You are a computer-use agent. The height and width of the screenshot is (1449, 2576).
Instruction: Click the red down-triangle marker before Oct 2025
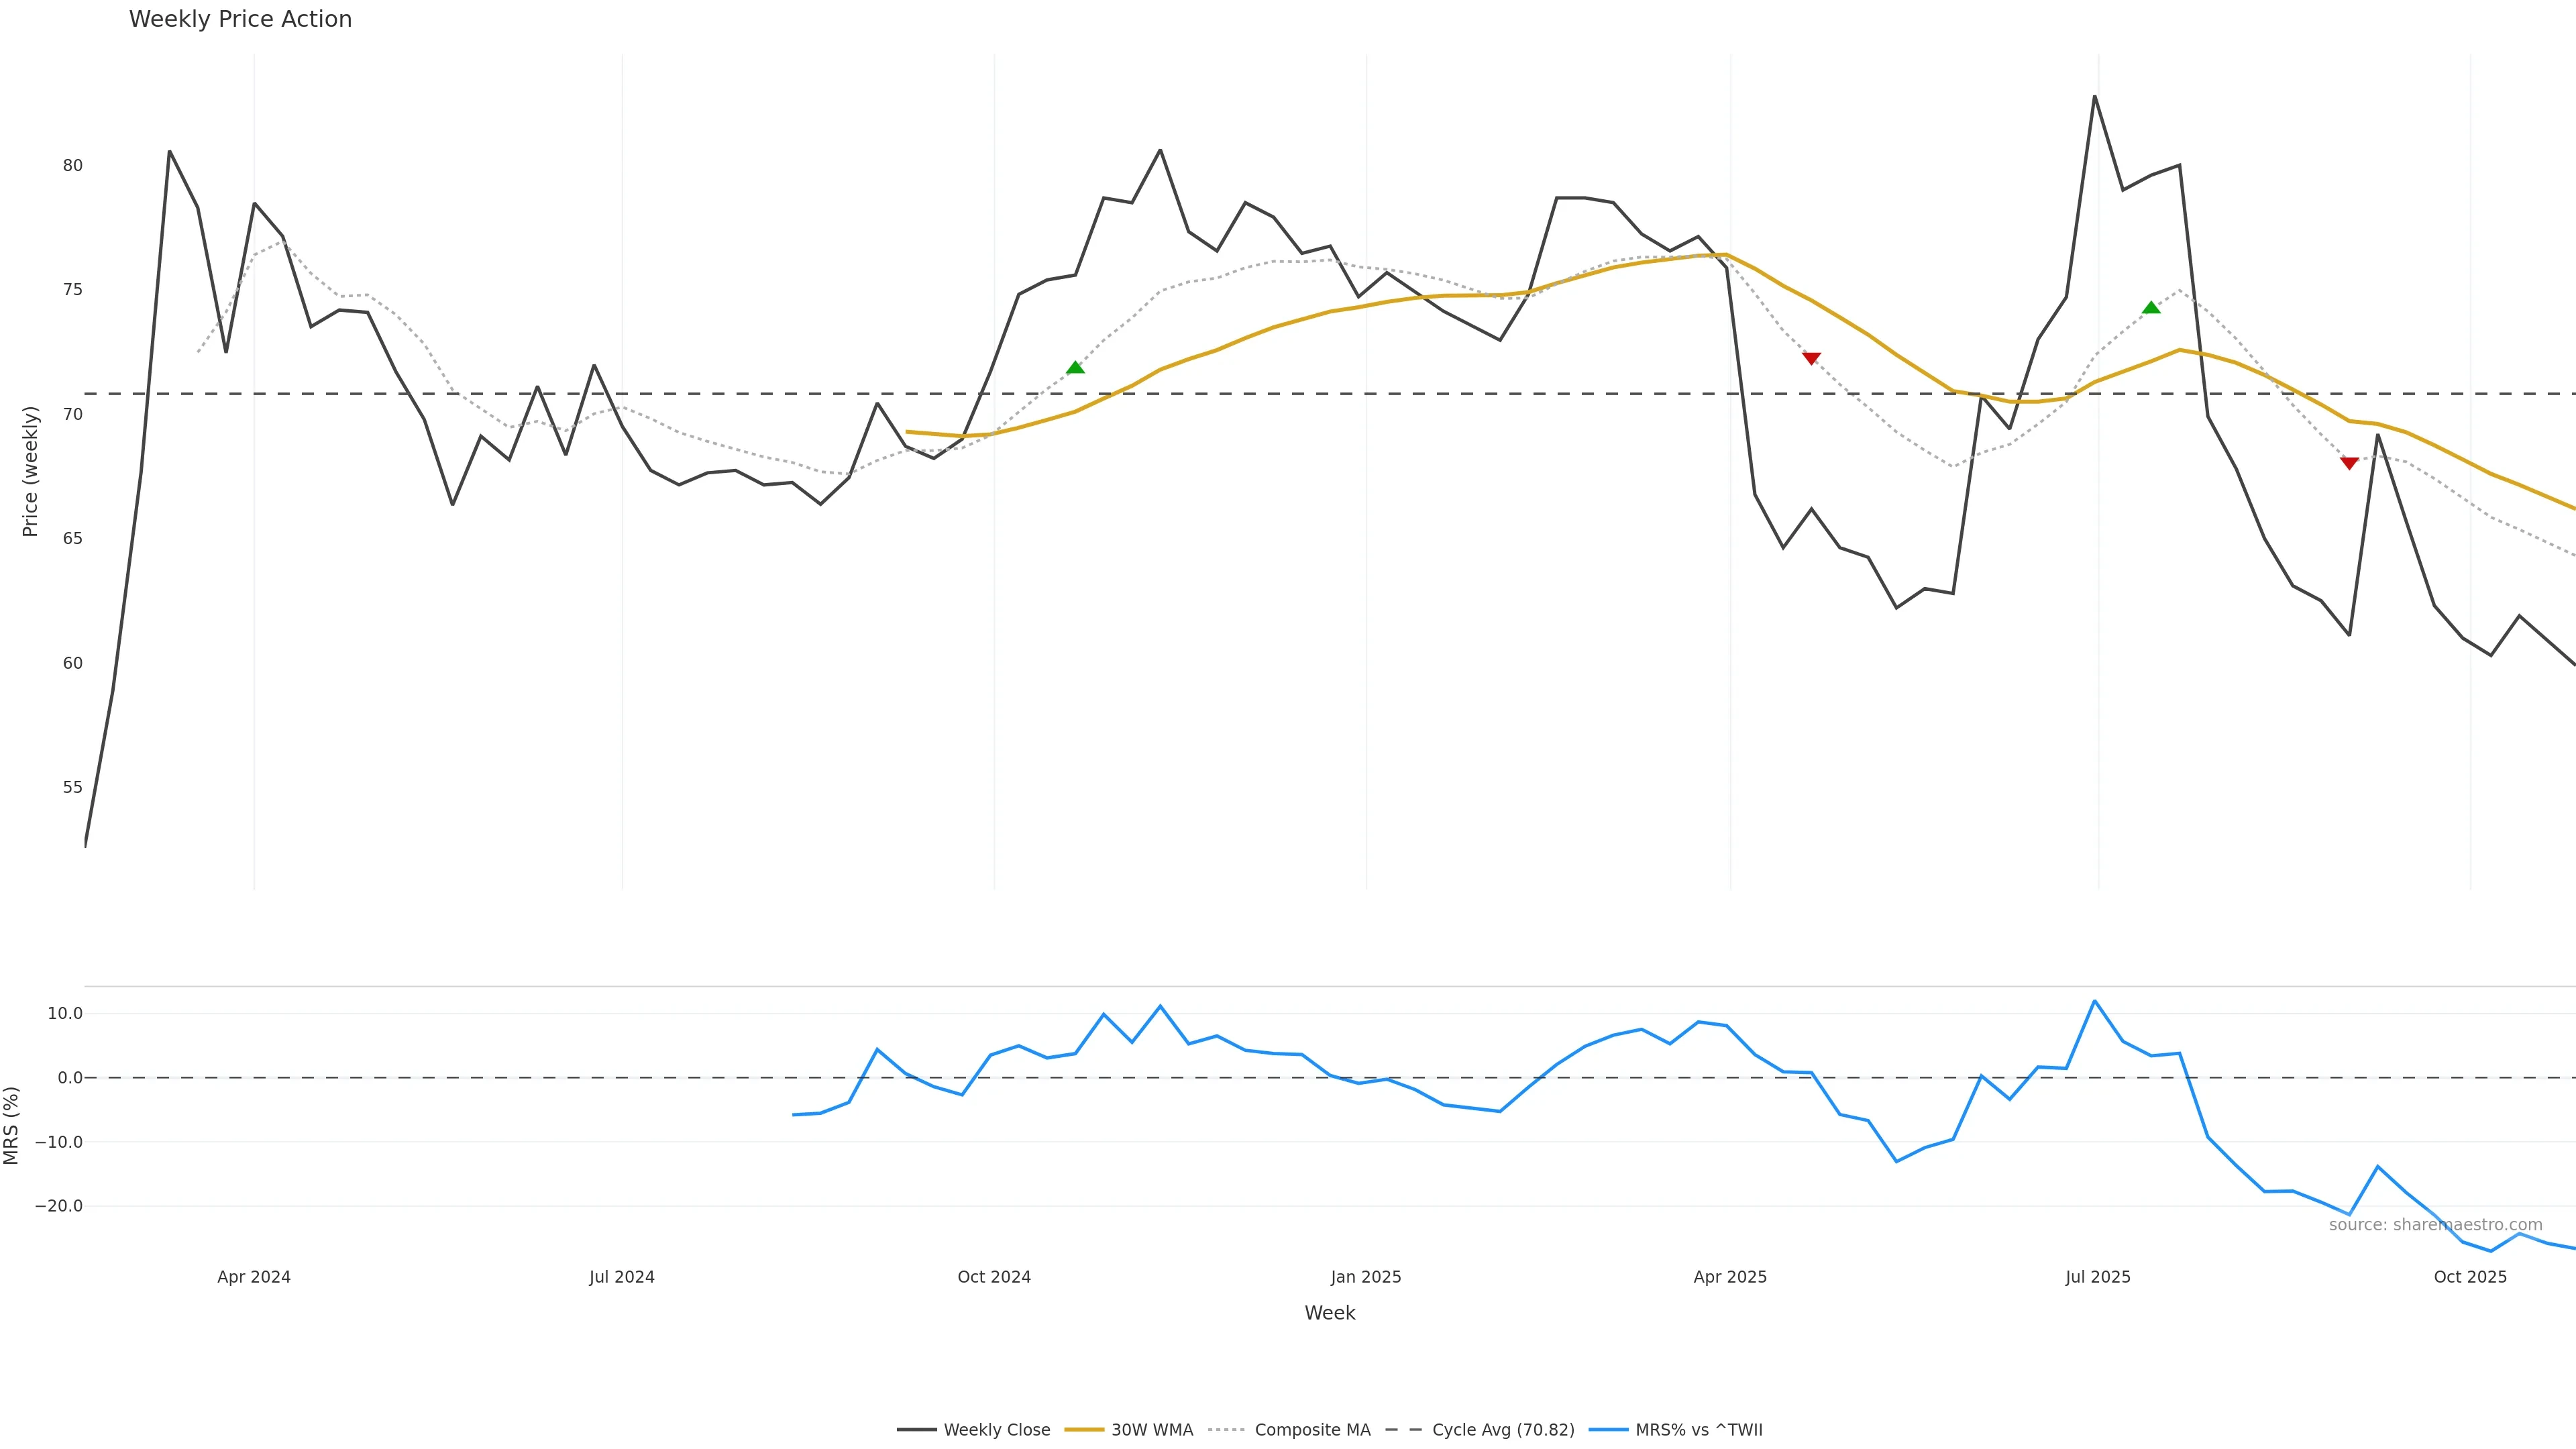coord(2349,463)
